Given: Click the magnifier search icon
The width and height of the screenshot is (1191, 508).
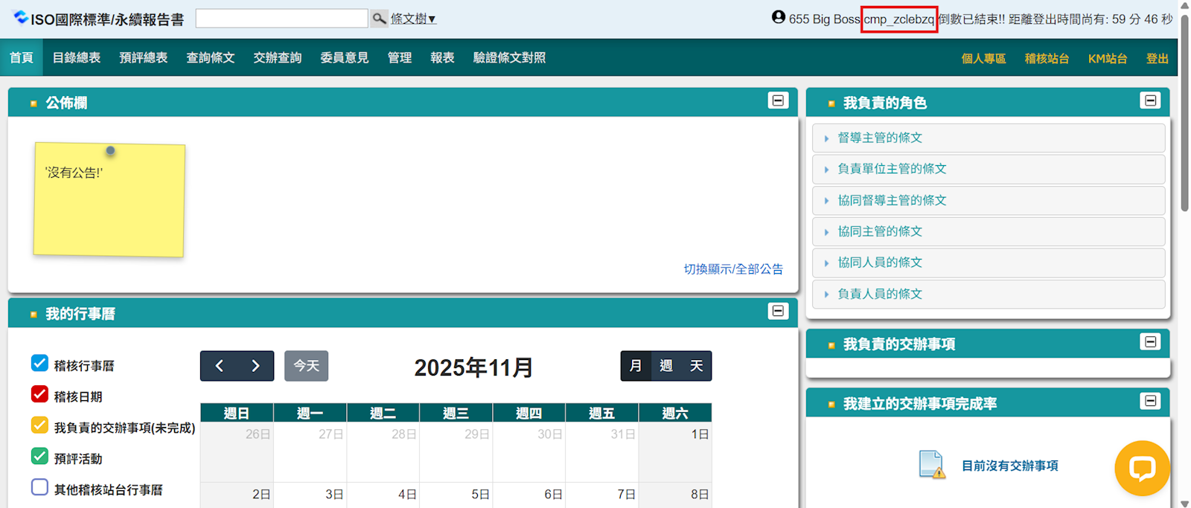Looking at the screenshot, I should (379, 19).
